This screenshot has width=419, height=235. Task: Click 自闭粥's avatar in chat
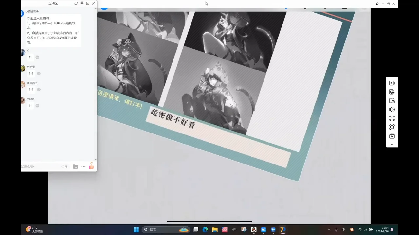point(23,68)
